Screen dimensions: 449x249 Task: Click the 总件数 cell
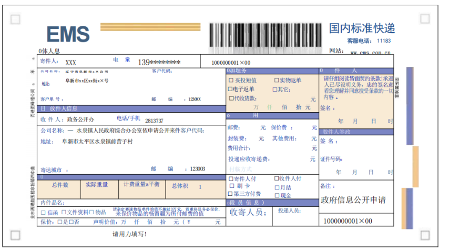tap(59, 190)
